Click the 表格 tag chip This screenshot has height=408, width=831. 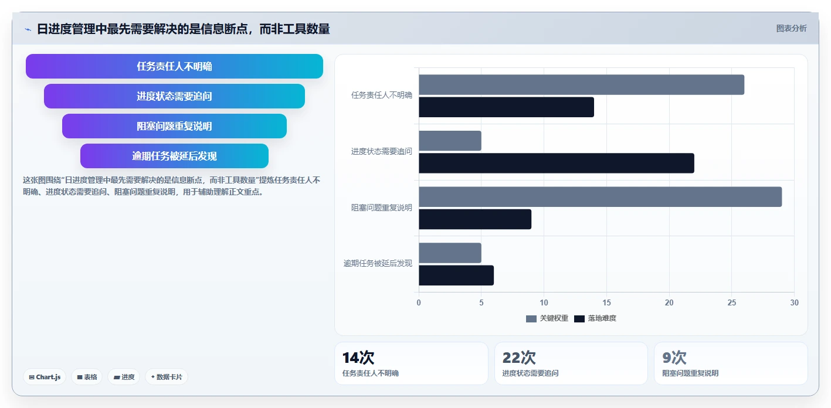(87, 377)
